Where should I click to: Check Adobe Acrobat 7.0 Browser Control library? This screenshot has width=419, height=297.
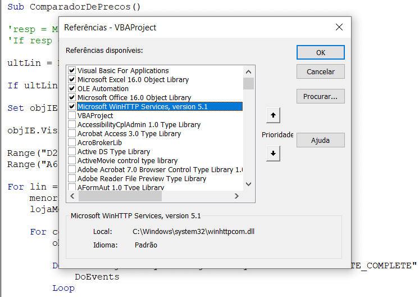pos(72,169)
